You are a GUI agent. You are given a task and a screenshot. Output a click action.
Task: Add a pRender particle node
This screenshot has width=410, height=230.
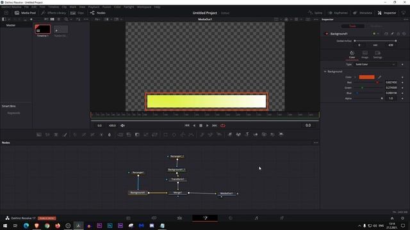[219, 135]
